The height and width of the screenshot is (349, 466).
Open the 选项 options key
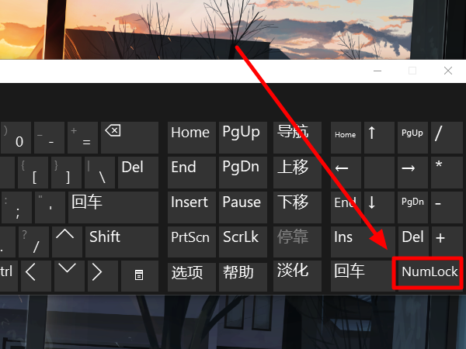[190, 273]
